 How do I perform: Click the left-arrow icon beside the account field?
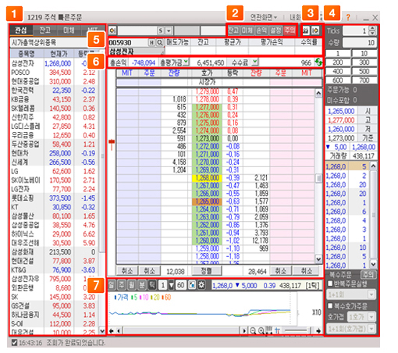pos(112,30)
